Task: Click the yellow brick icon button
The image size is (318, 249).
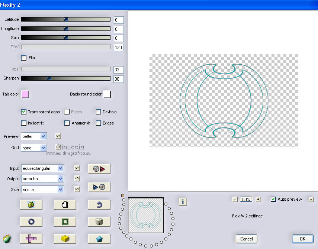Action: click(x=65, y=239)
